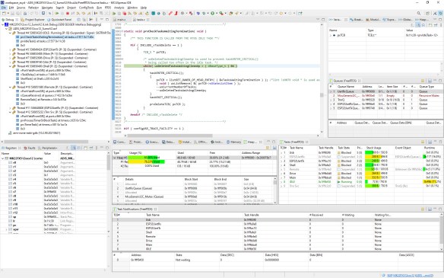Collapse the Heap #1 row
The height and width of the screenshot is (278, 444).
pos(115,158)
